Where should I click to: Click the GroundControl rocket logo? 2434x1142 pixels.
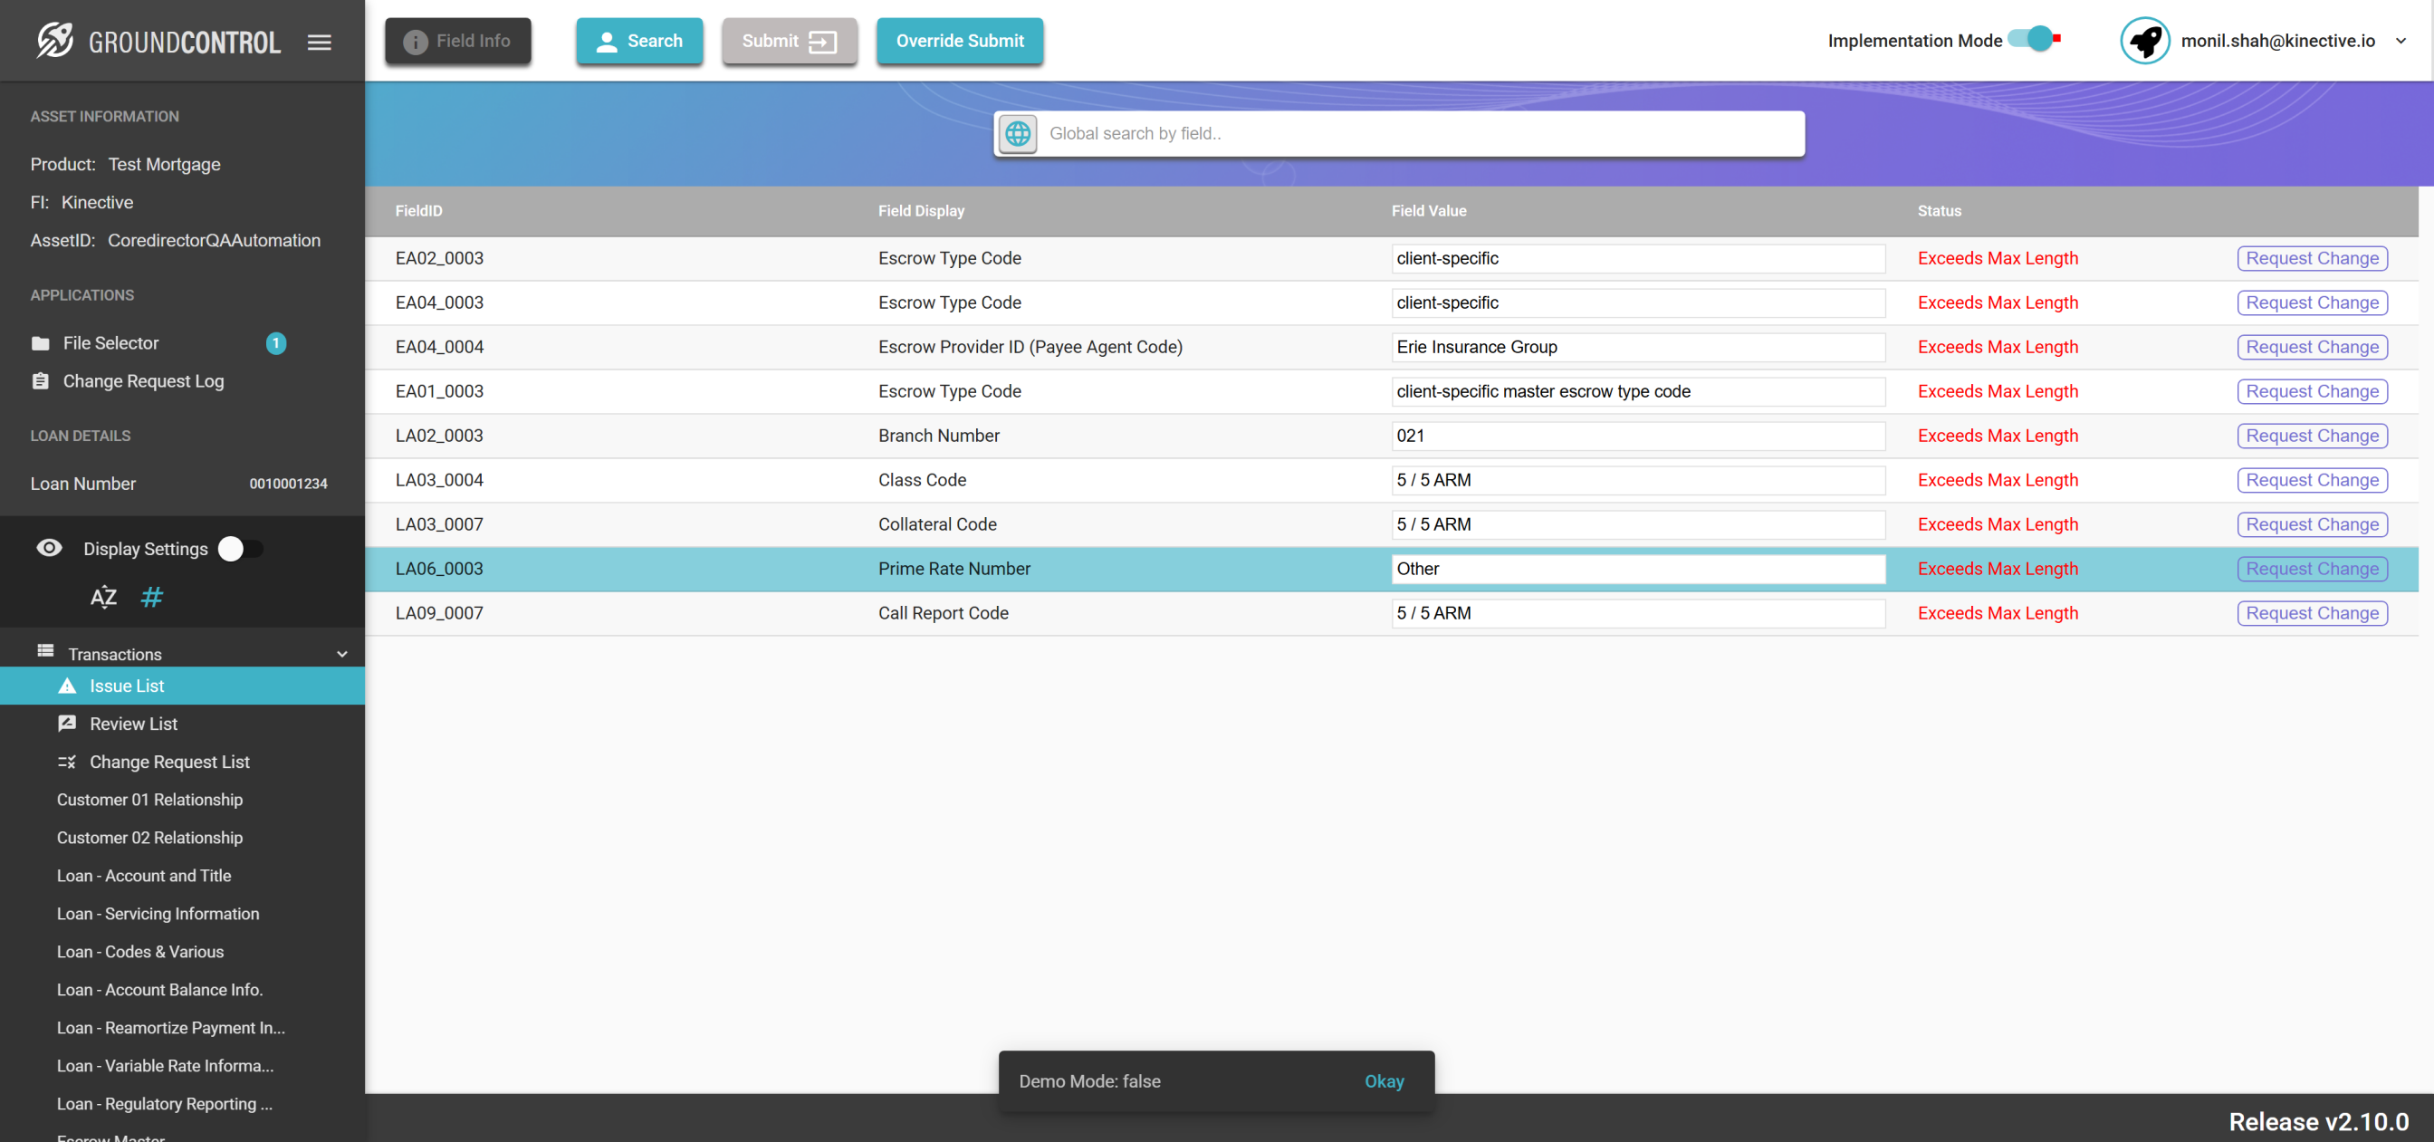click(55, 41)
